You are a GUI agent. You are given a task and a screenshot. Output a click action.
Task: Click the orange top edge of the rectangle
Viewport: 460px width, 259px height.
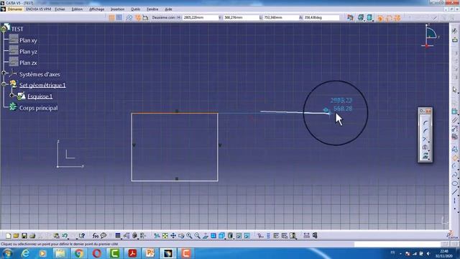pyautogui.click(x=175, y=113)
